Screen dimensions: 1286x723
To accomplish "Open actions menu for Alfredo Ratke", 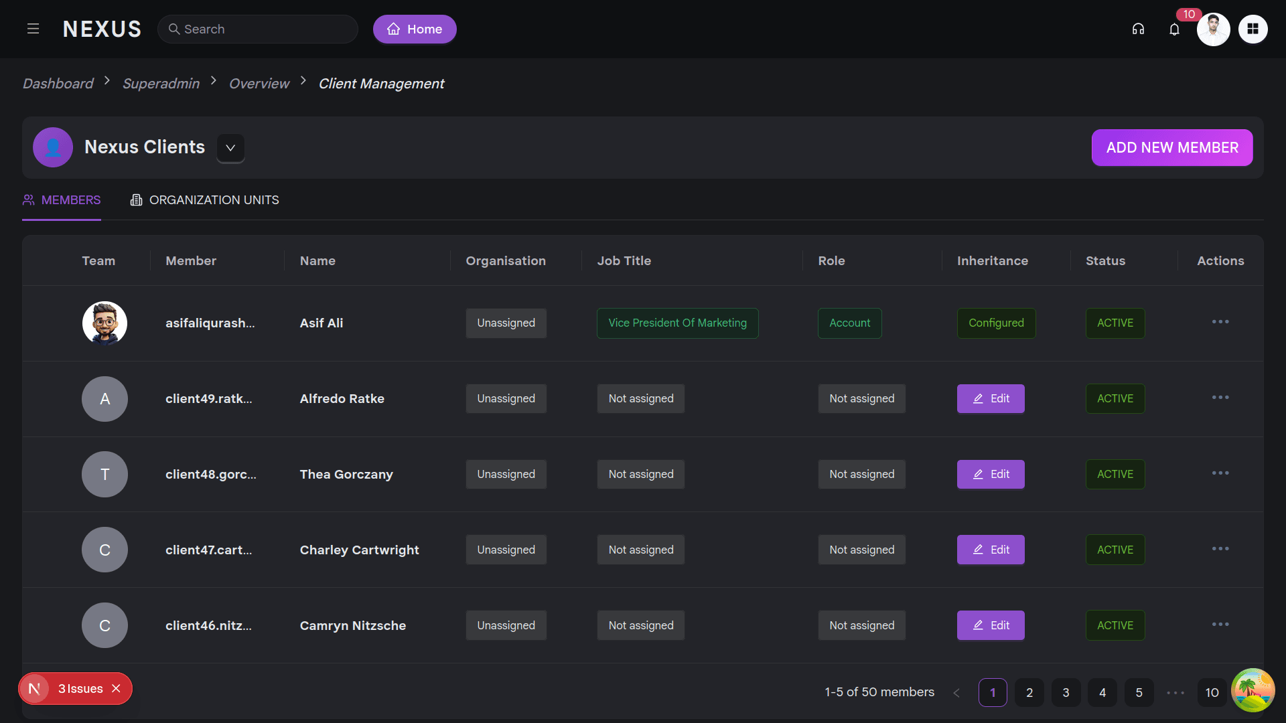I will click(1220, 398).
